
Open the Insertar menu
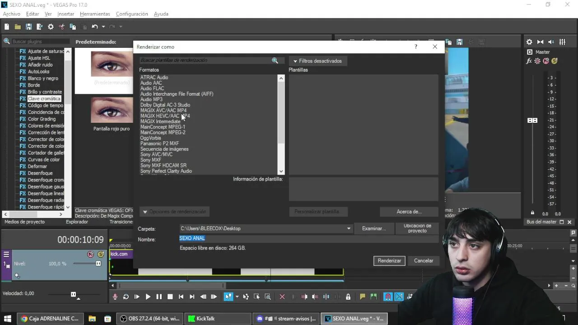coord(65,14)
